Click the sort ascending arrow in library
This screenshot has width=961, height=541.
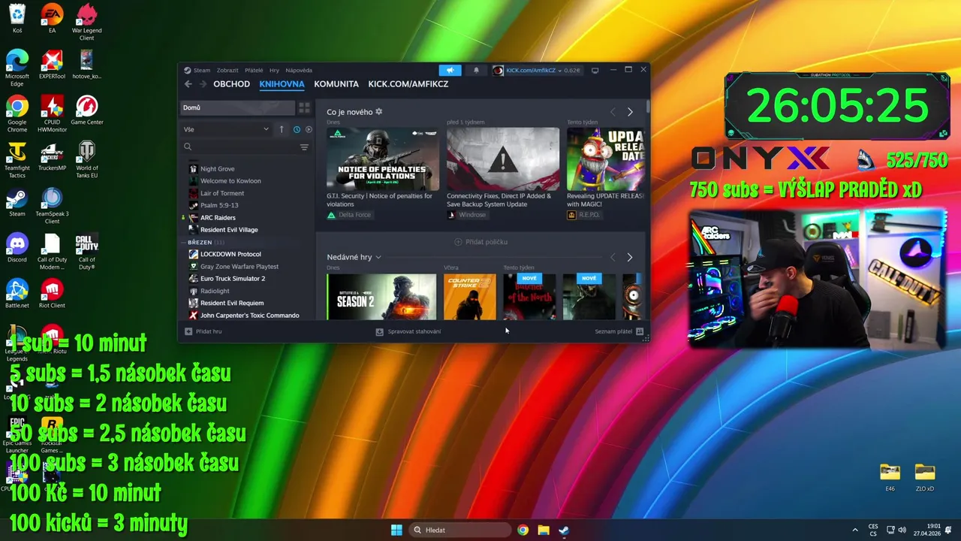coord(282,129)
